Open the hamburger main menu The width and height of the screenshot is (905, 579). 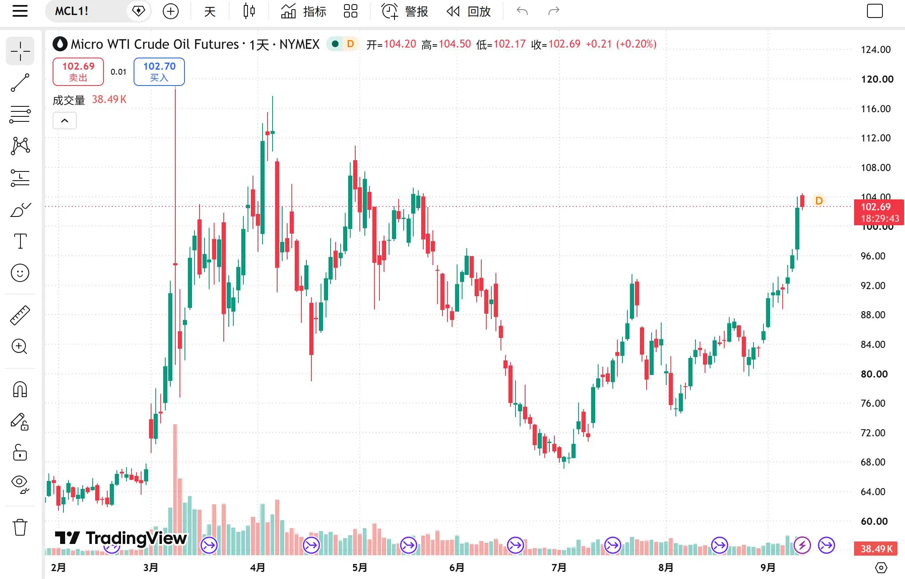20,11
